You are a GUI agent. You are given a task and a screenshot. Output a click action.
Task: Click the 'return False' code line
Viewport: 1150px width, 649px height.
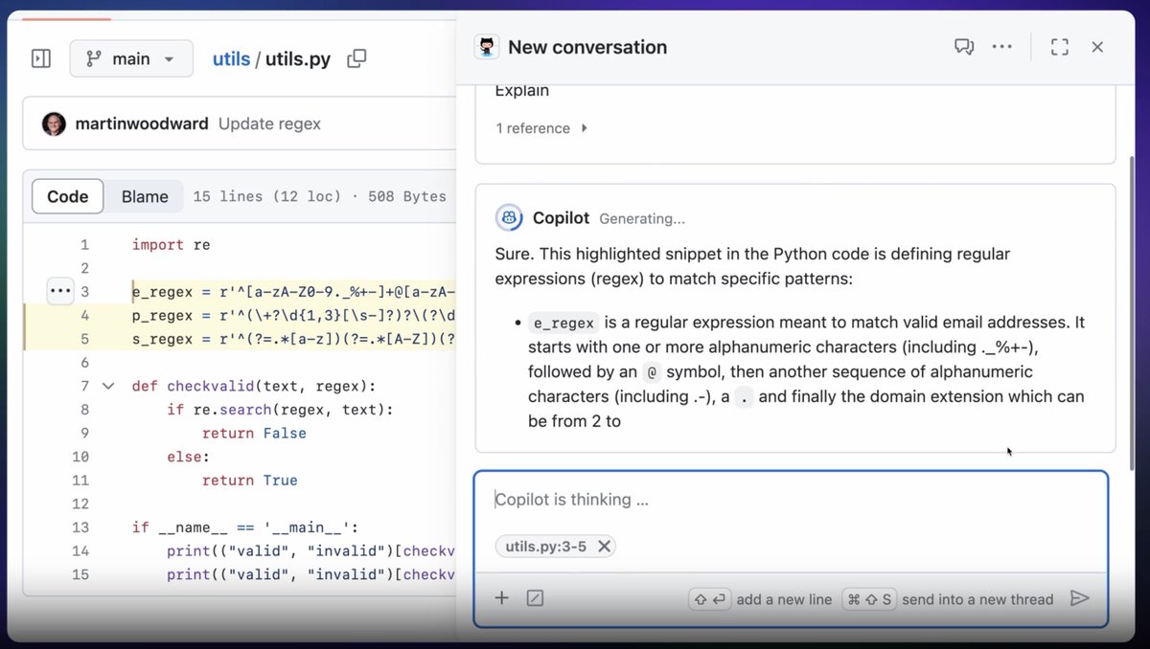pyautogui.click(x=254, y=433)
